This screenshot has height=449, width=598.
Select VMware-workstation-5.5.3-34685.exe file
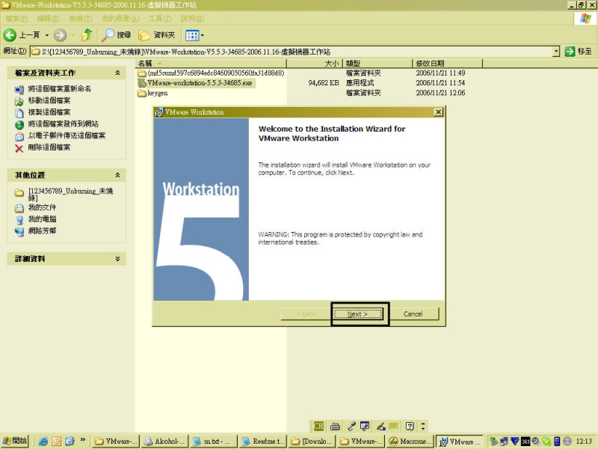(x=195, y=83)
